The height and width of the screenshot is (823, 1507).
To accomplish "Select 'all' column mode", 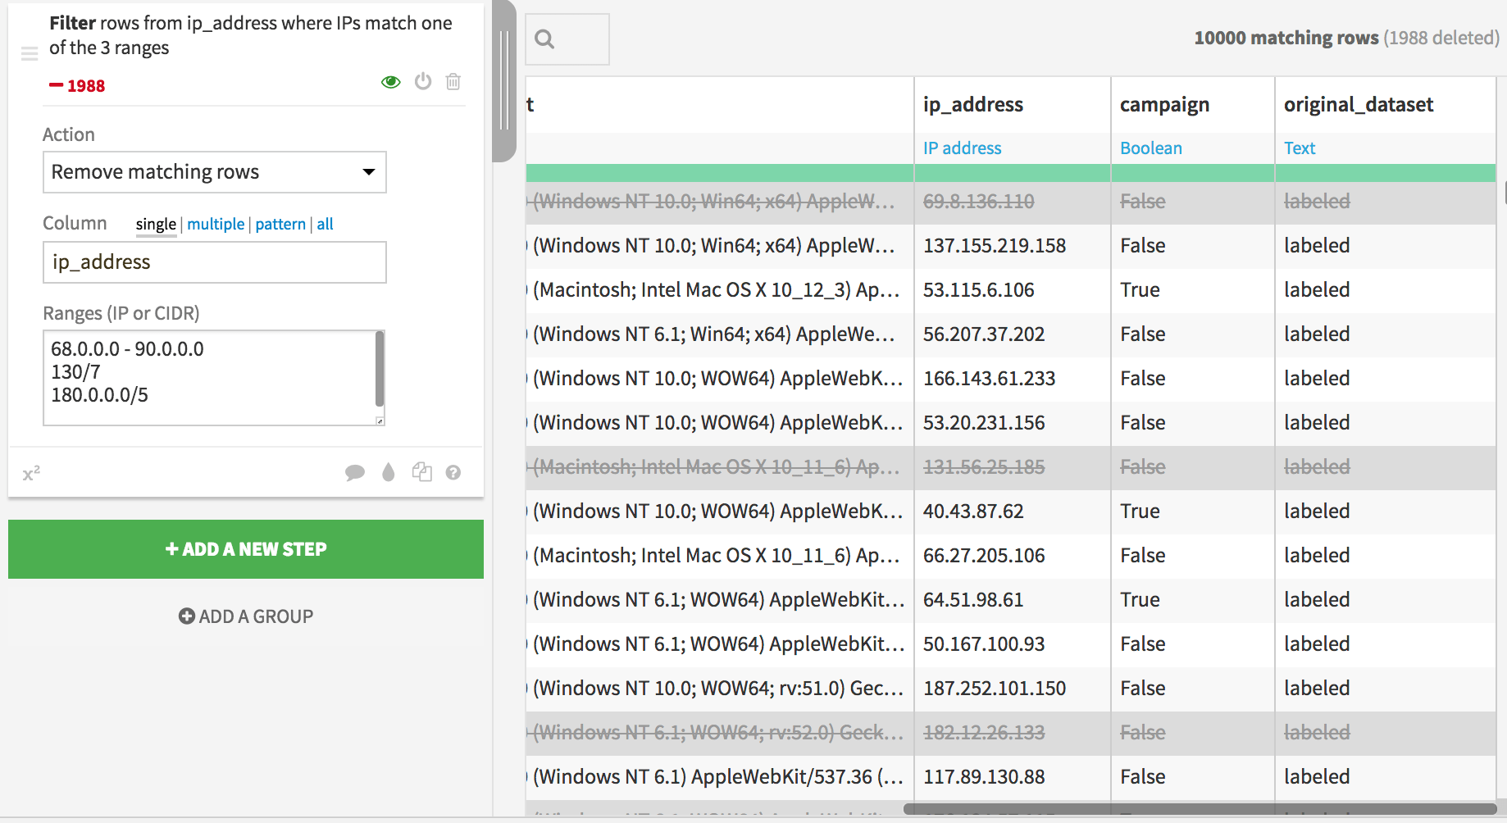I will [326, 224].
